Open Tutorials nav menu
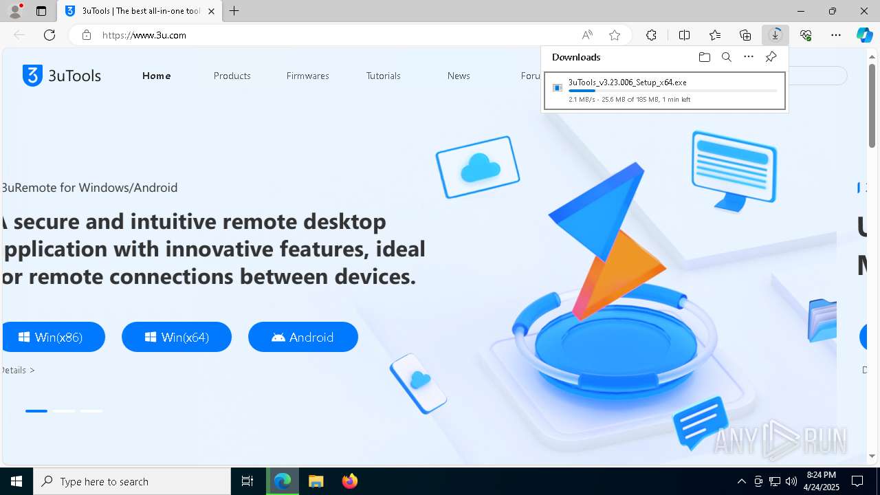880x495 pixels. point(384,76)
